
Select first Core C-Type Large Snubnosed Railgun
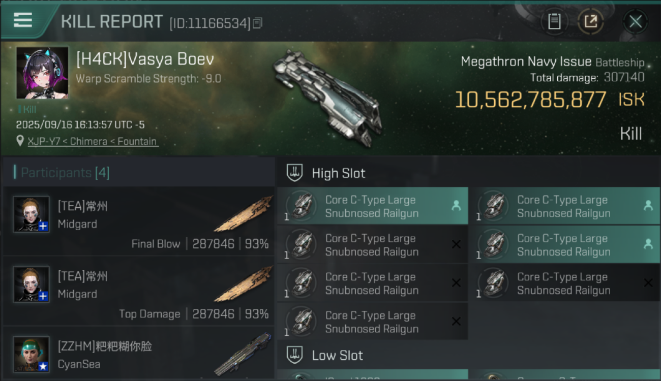click(372, 206)
